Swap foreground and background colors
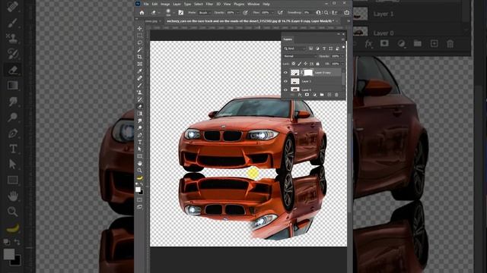Screen dimensions: 487x273 [142, 184]
